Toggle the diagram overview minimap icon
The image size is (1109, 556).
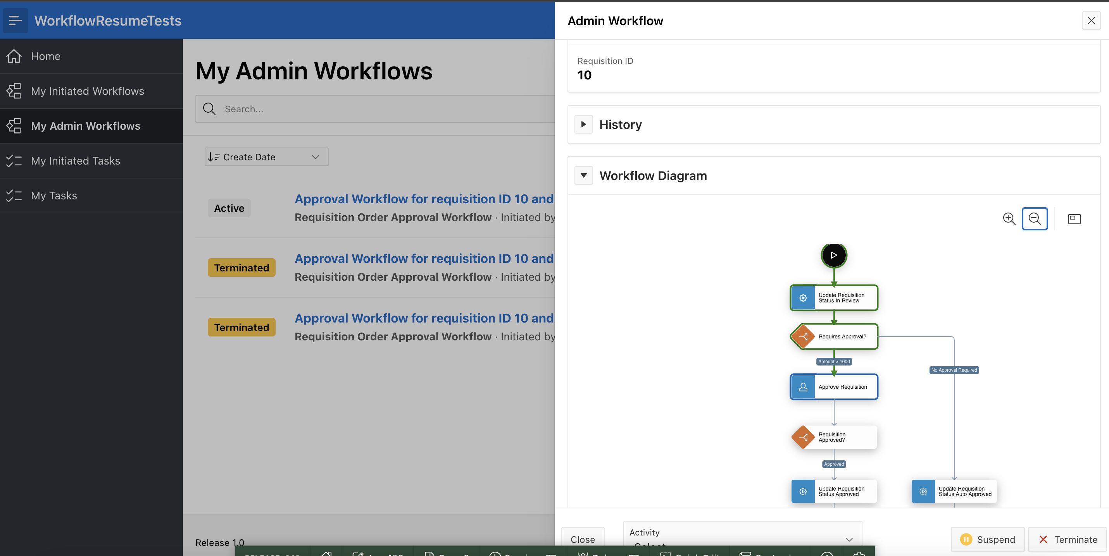tap(1074, 219)
